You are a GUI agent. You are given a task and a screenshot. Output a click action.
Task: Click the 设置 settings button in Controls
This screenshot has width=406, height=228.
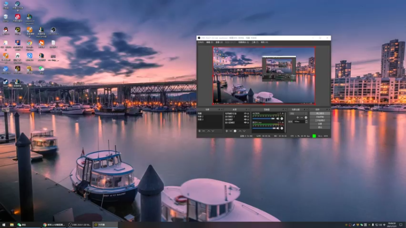tap(320, 124)
